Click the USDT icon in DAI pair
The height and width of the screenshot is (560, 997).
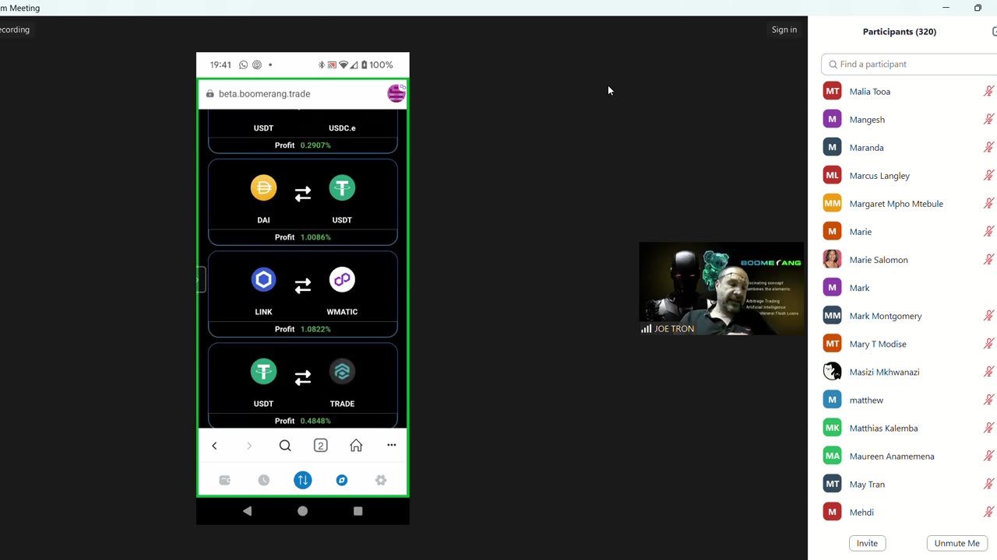(x=342, y=188)
